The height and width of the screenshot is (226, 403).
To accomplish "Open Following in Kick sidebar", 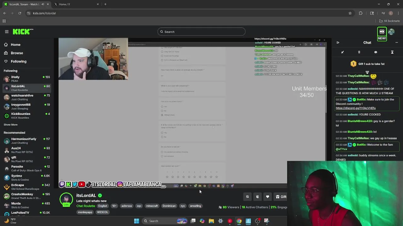I will [19, 62].
